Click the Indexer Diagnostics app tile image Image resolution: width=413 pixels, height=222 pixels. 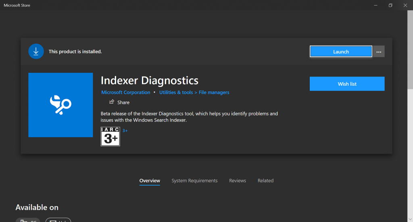point(60,105)
